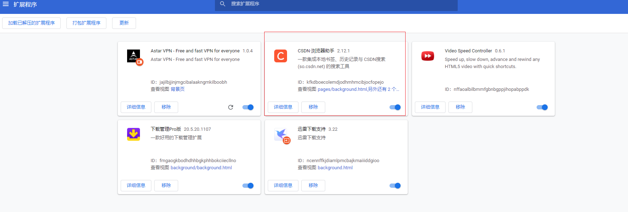Remove the Astar VPN extension
This screenshot has width=628, height=212.
[x=166, y=107]
